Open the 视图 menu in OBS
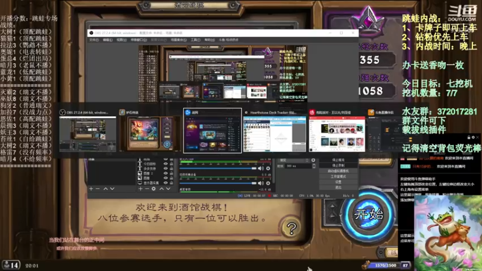 click(x=121, y=40)
